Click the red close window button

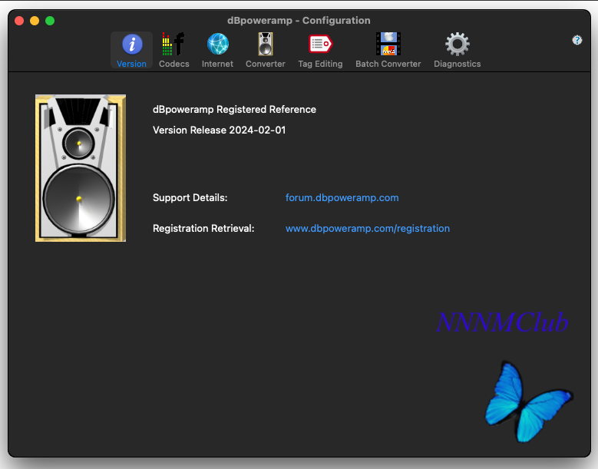[x=19, y=21]
